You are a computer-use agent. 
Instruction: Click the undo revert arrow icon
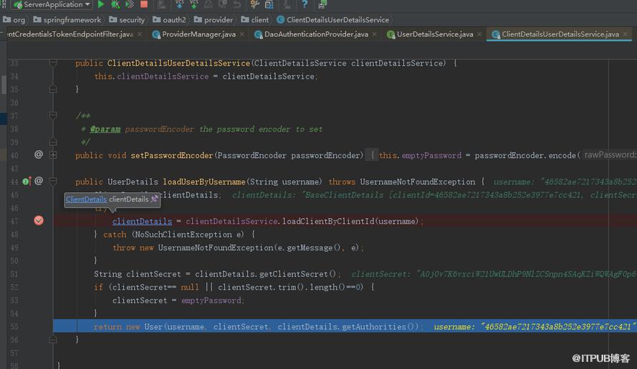point(237,4)
